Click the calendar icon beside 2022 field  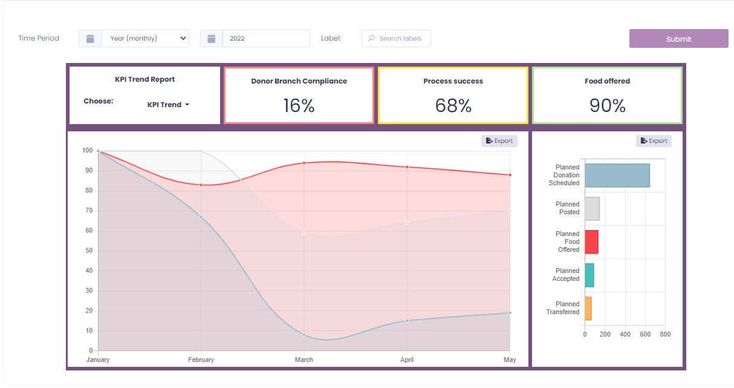click(212, 39)
